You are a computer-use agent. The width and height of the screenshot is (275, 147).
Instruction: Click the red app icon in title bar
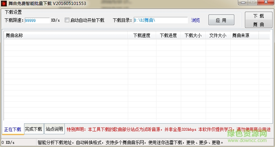click(x=4, y=3)
